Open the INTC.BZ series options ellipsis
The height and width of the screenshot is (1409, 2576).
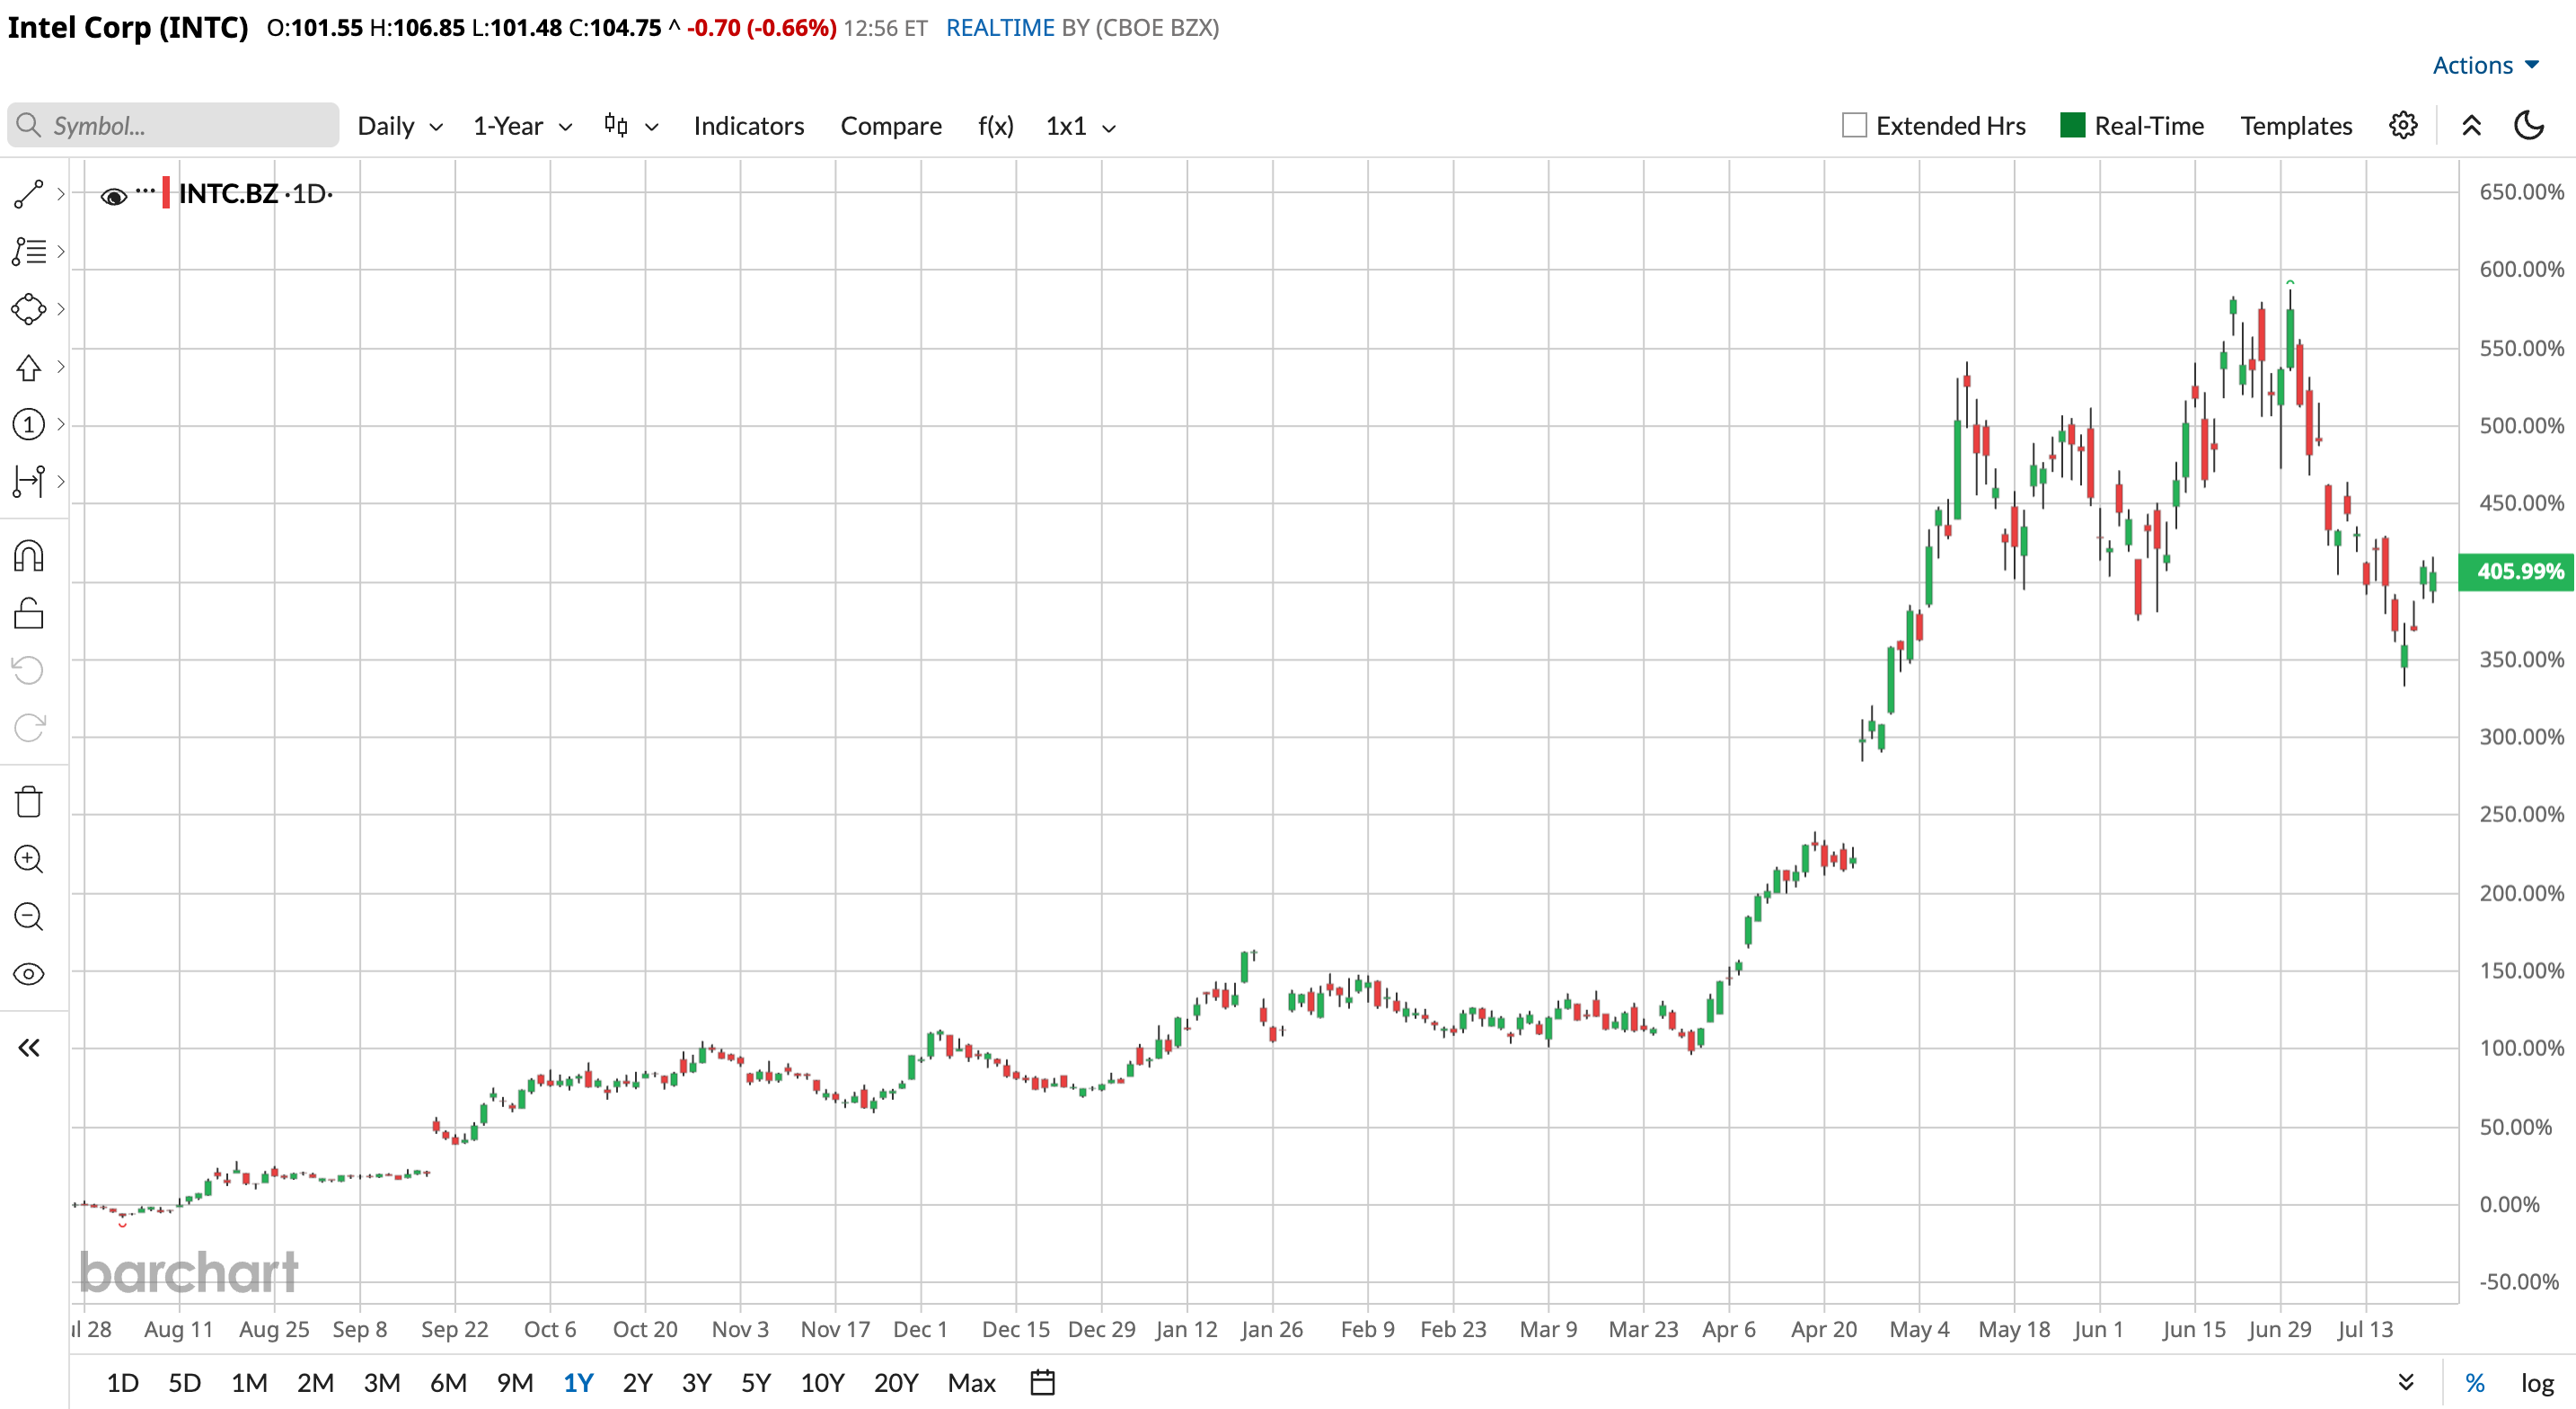[x=146, y=191]
